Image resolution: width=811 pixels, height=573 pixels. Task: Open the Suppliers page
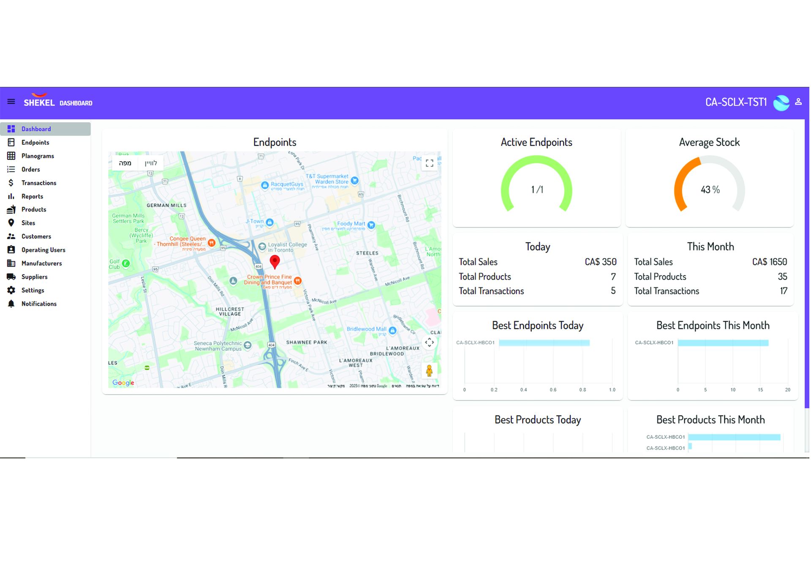tap(46, 277)
